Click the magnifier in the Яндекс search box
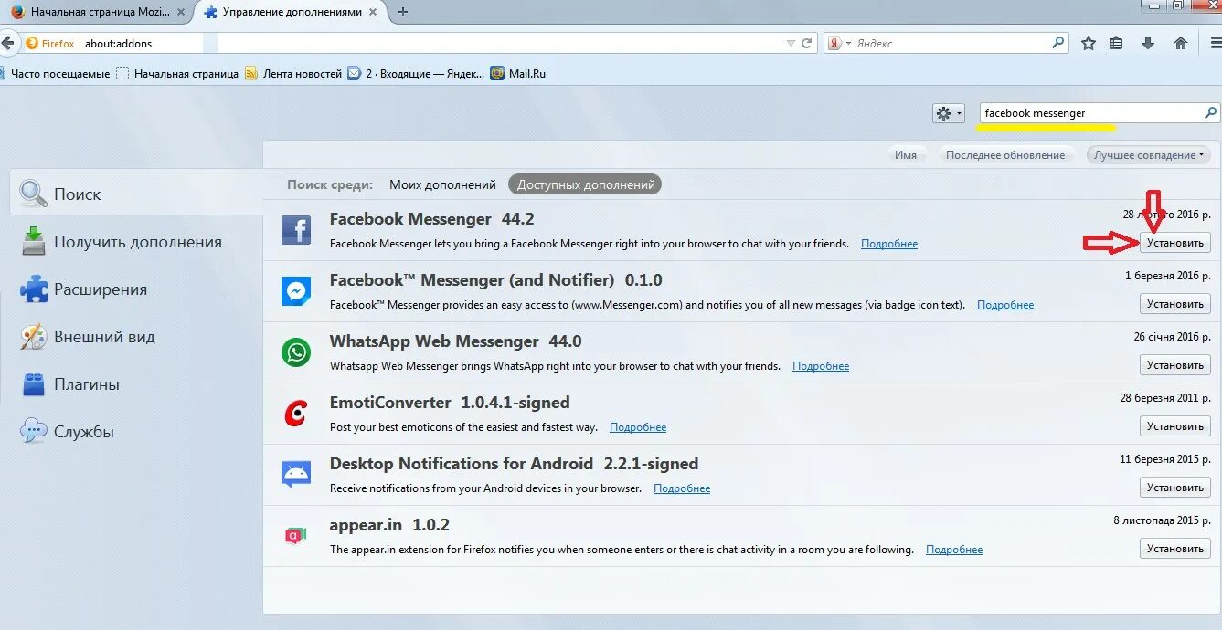Image resolution: width=1222 pixels, height=630 pixels. click(1058, 43)
